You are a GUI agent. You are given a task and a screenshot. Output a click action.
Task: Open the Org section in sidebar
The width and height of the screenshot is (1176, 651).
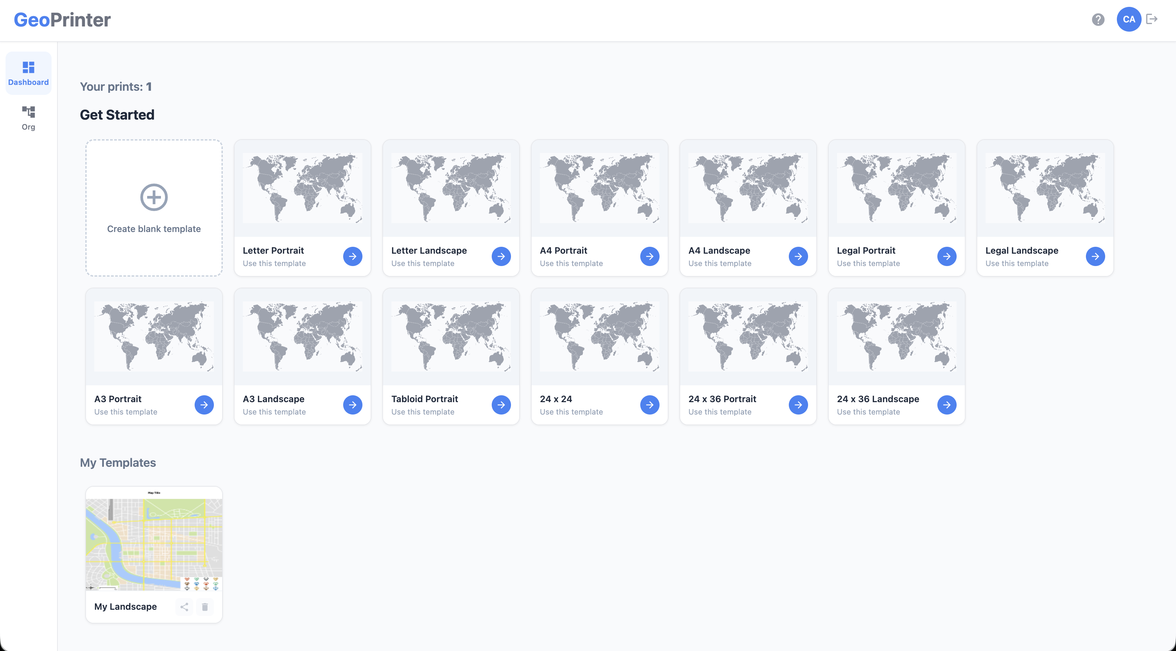pos(28,118)
